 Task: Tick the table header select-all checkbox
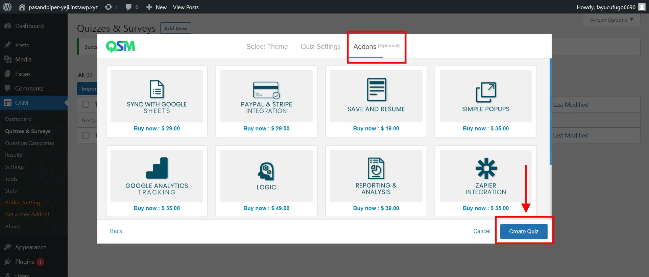[86, 104]
